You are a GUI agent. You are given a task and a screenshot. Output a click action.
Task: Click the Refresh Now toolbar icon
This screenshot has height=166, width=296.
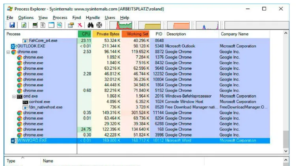point(24,25)
